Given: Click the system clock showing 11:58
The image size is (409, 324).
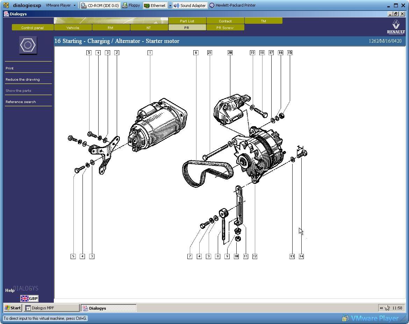Looking at the screenshot, I should click(397, 308).
